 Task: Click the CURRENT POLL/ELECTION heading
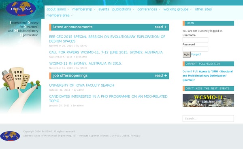(x=208, y=64)
